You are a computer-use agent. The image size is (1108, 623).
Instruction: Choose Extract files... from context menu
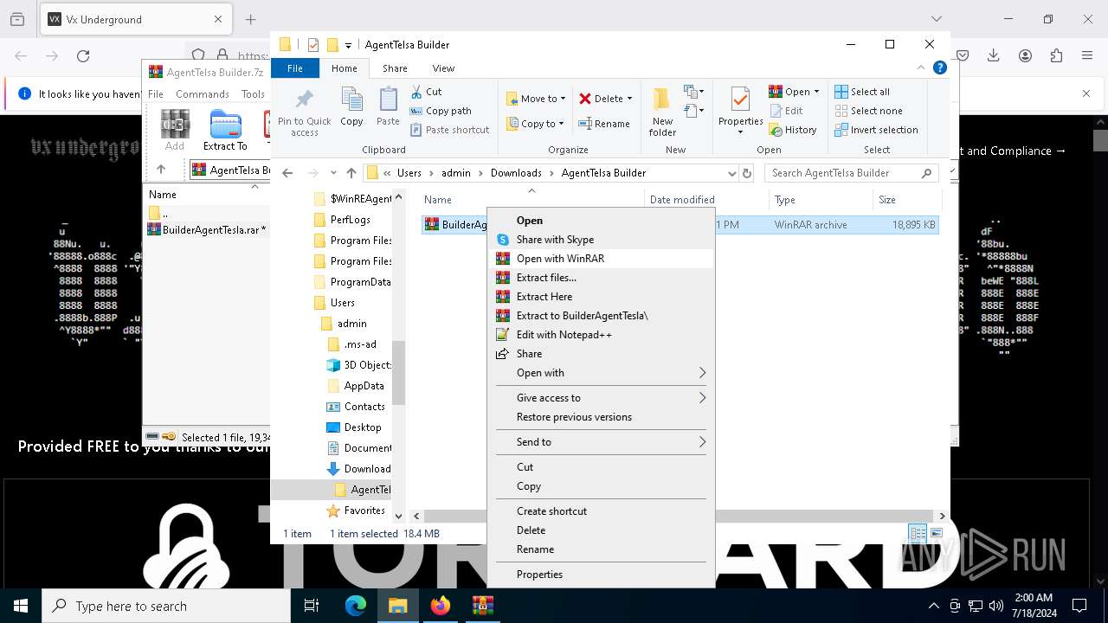602,278
